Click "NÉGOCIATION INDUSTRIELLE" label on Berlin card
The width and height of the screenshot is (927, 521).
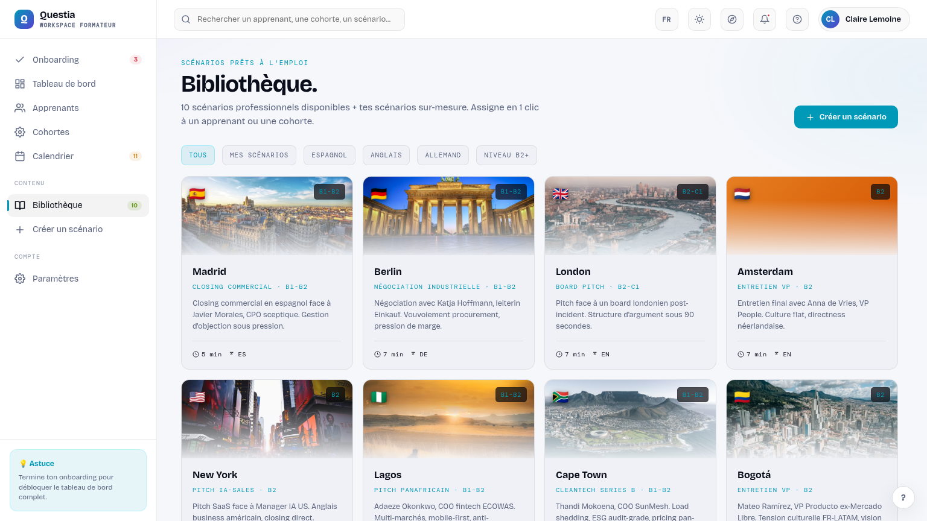tap(427, 287)
